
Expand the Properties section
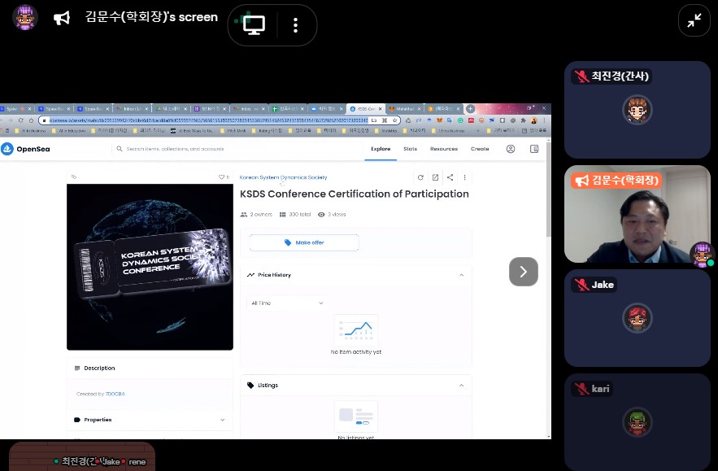[222, 420]
